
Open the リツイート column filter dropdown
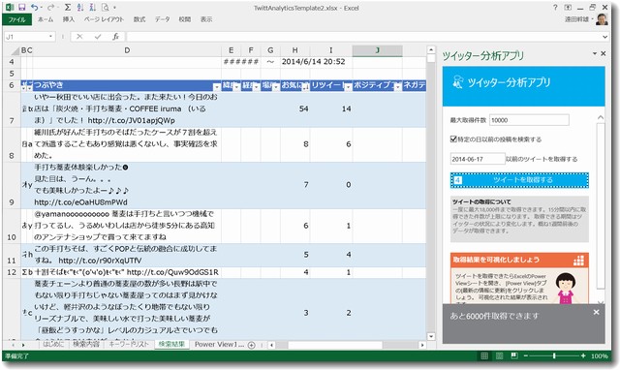click(x=348, y=87)
